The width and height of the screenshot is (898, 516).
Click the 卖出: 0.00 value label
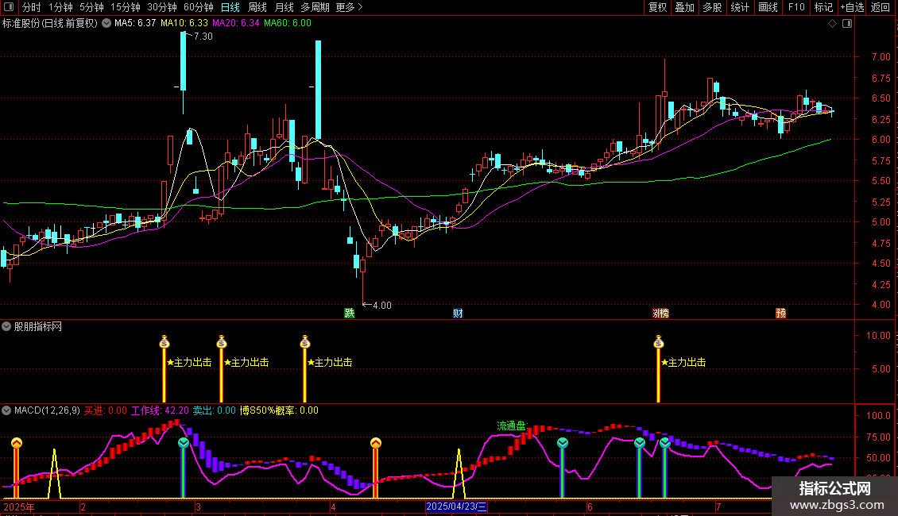point(215,410)
